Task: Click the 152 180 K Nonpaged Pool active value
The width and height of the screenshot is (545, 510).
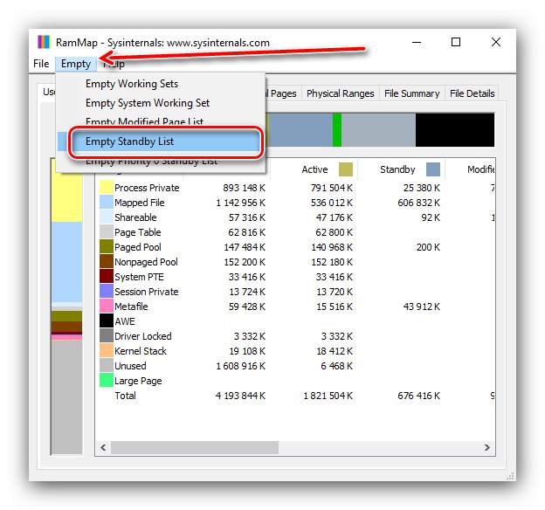Action: 332,262
